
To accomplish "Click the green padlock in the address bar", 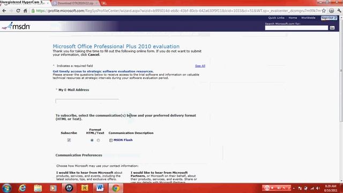I will [33, 11].
